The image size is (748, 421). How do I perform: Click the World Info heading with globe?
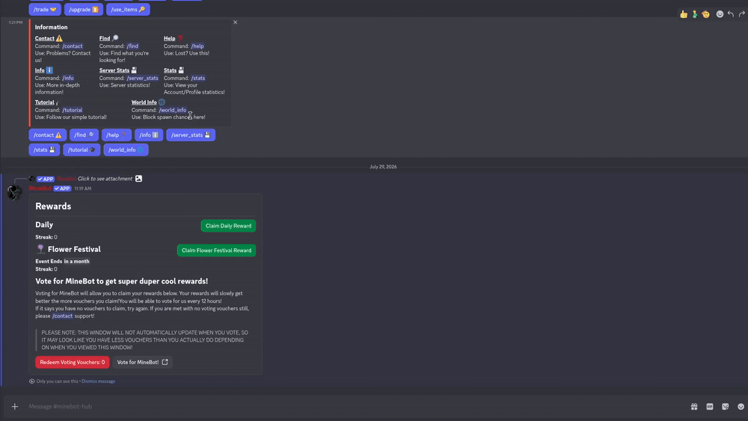[x=148, y=102]
